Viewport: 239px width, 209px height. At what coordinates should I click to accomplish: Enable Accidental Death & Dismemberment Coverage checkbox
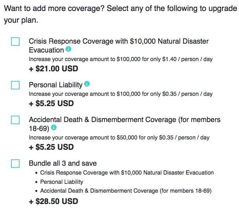(15, 120)
